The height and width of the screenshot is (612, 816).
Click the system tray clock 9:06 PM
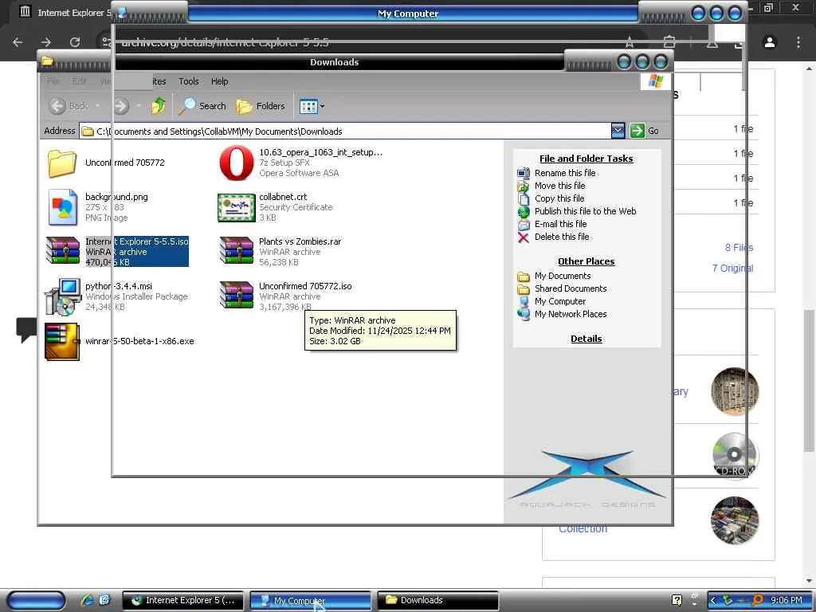coord(786,600)
